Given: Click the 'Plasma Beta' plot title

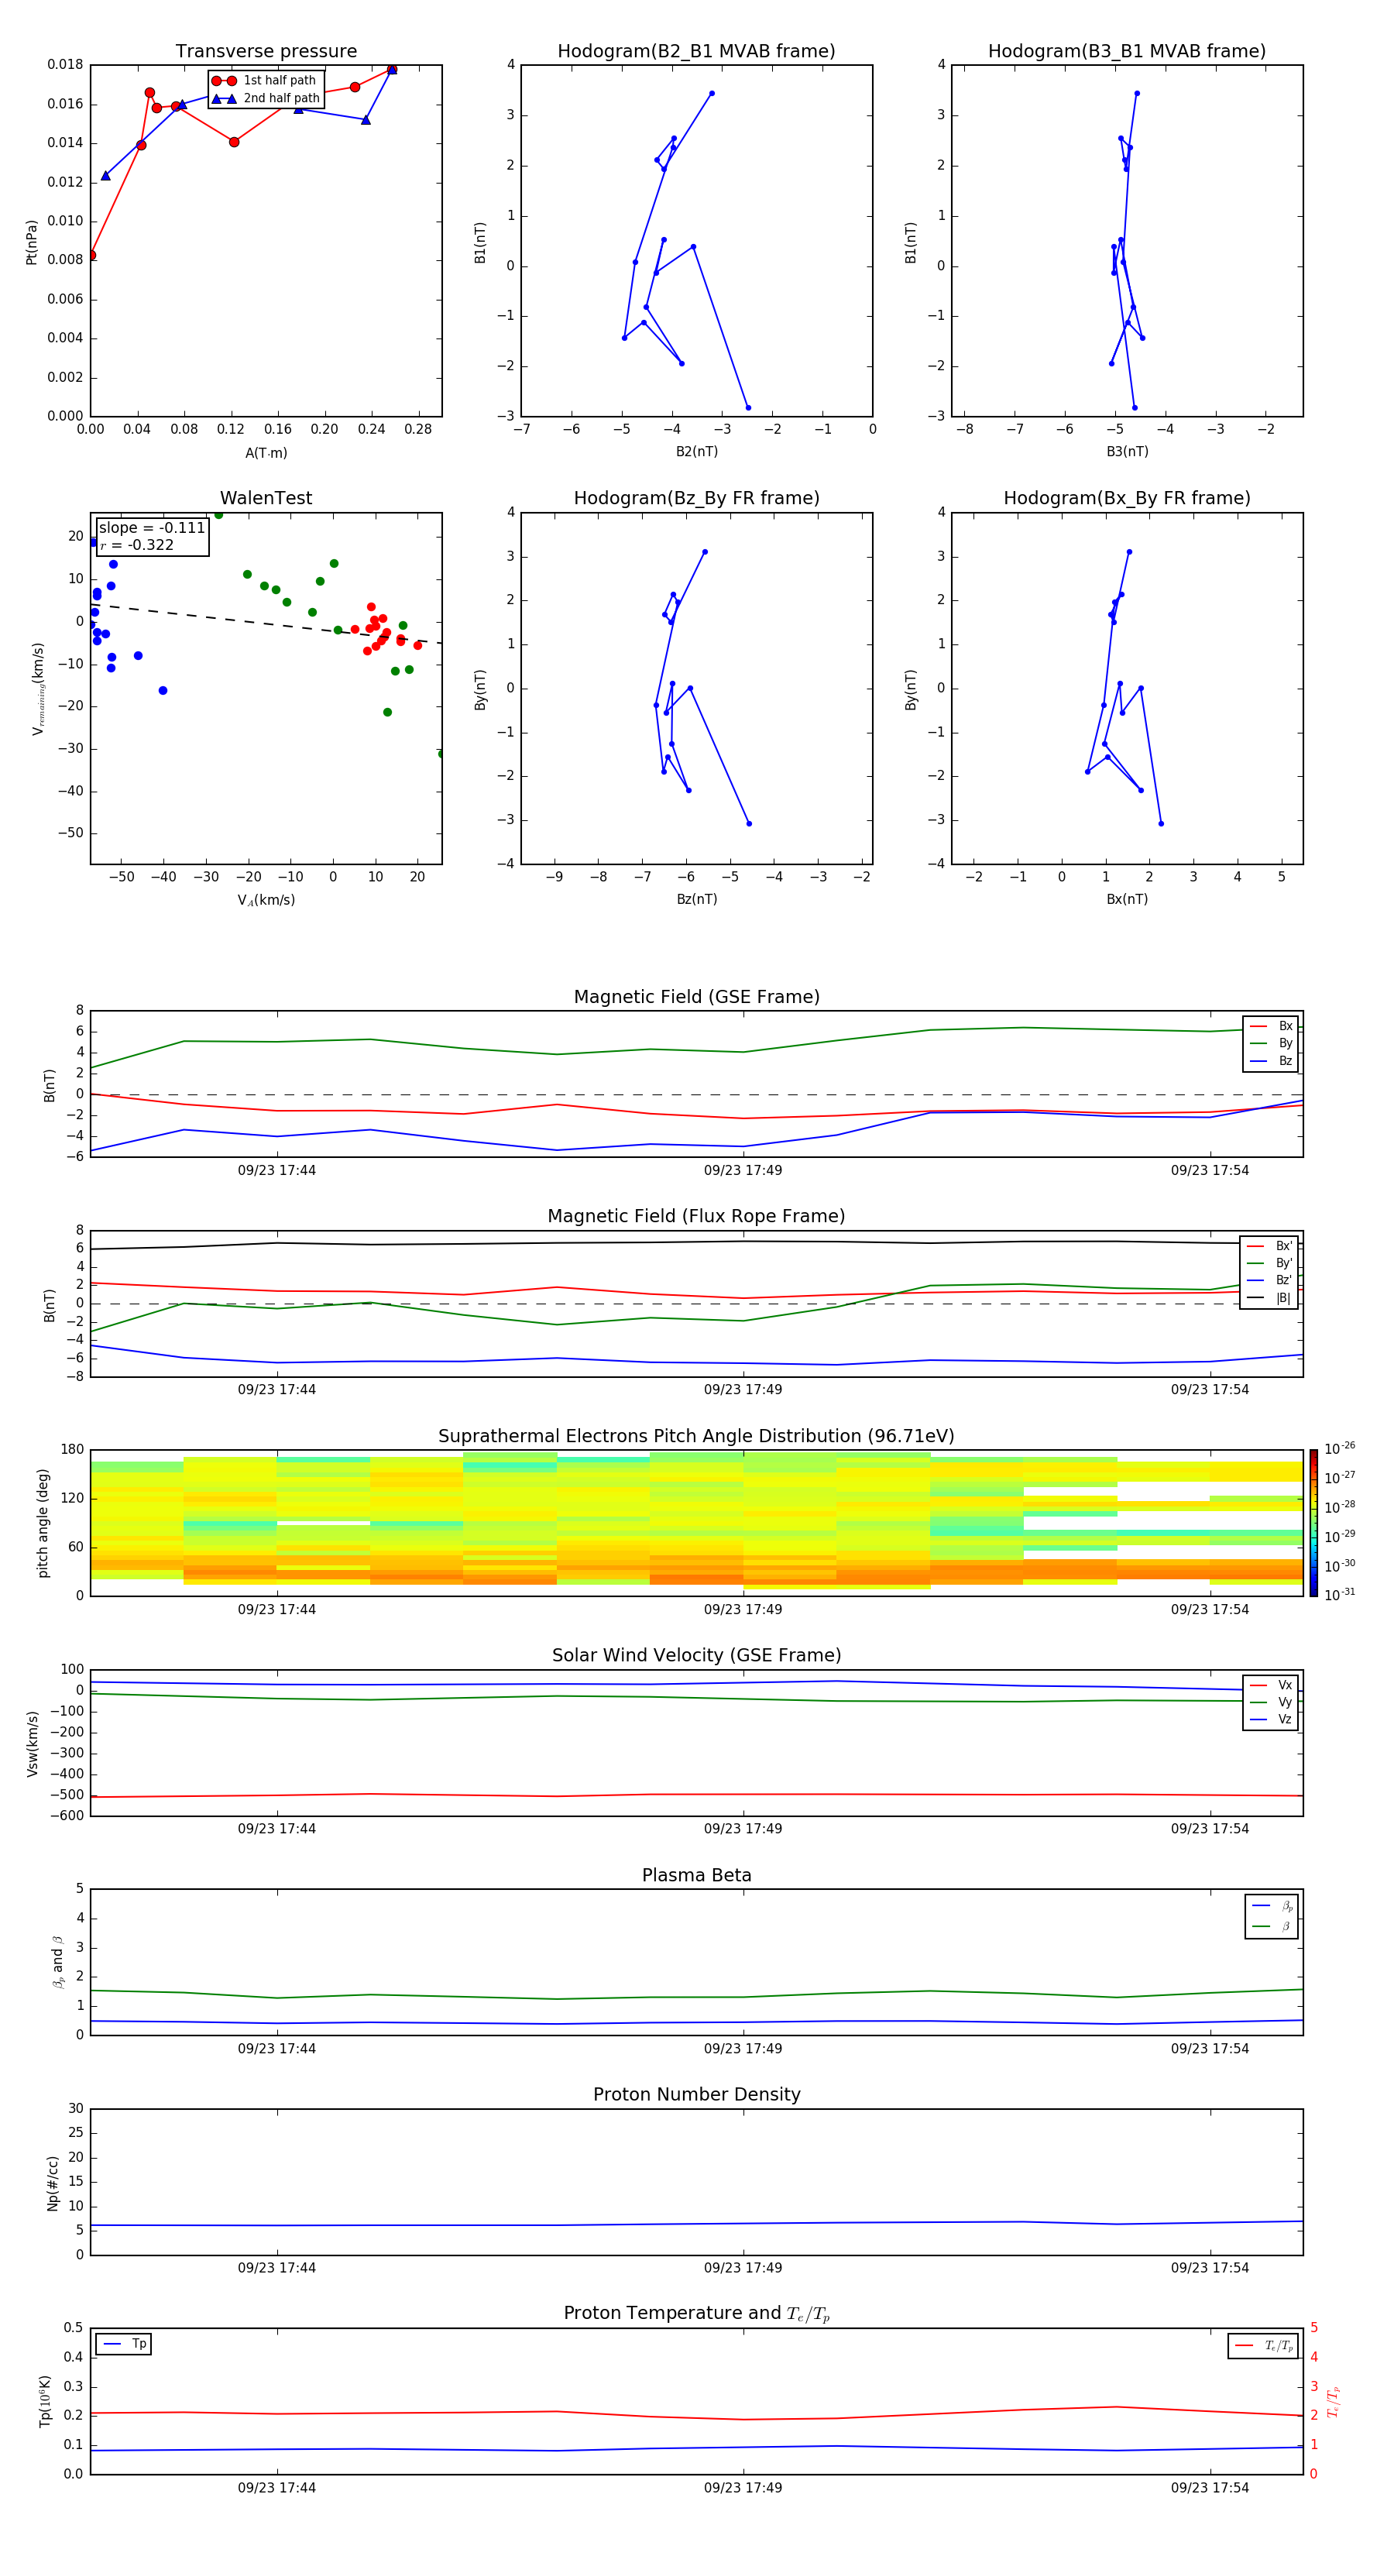Looking at the screenshot, I should pos(696,1876).
